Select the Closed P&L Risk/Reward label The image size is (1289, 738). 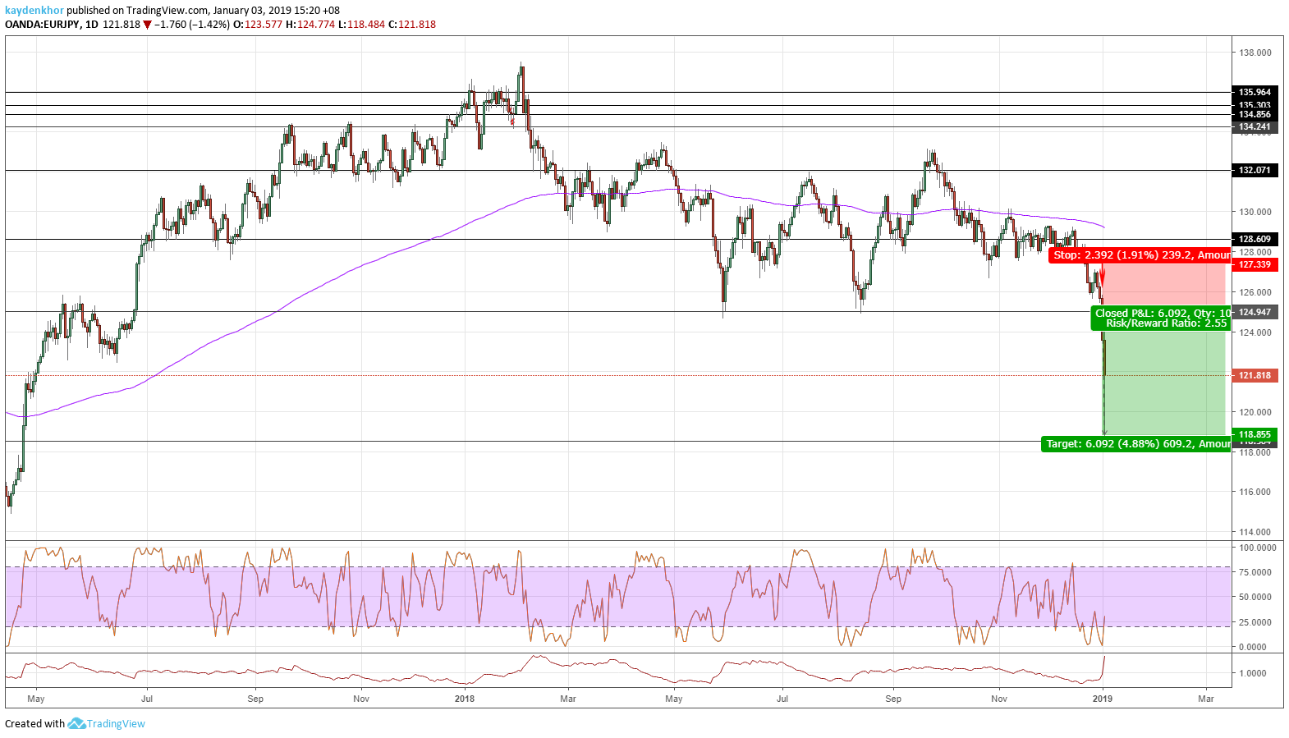[x=1162, y=319]
